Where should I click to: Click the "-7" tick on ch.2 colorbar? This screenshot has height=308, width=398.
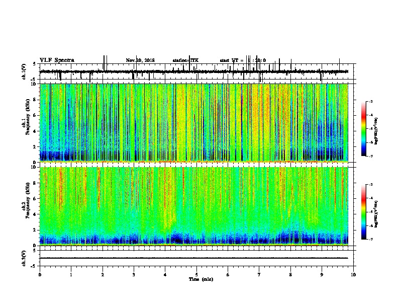(371, 240)
